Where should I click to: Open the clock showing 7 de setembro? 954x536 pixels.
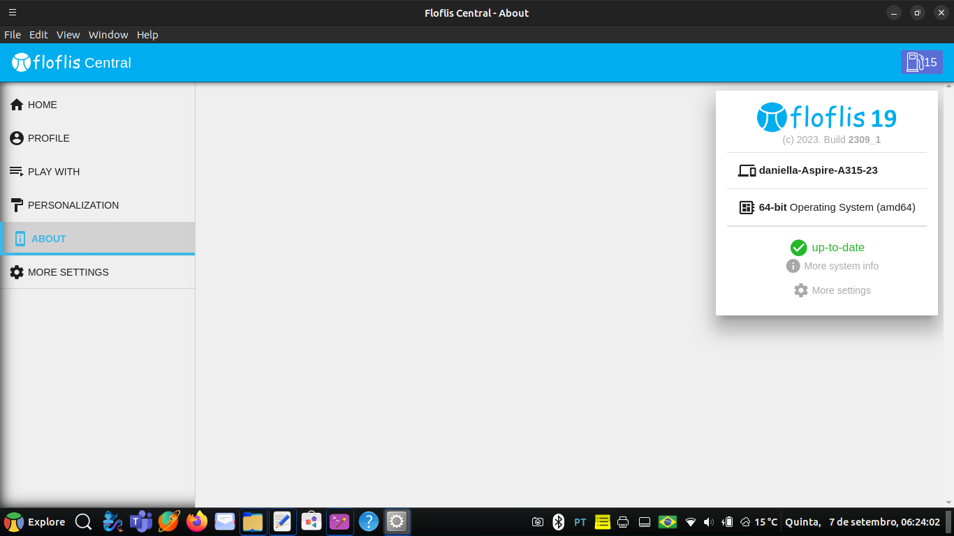(x=863, y=522)
